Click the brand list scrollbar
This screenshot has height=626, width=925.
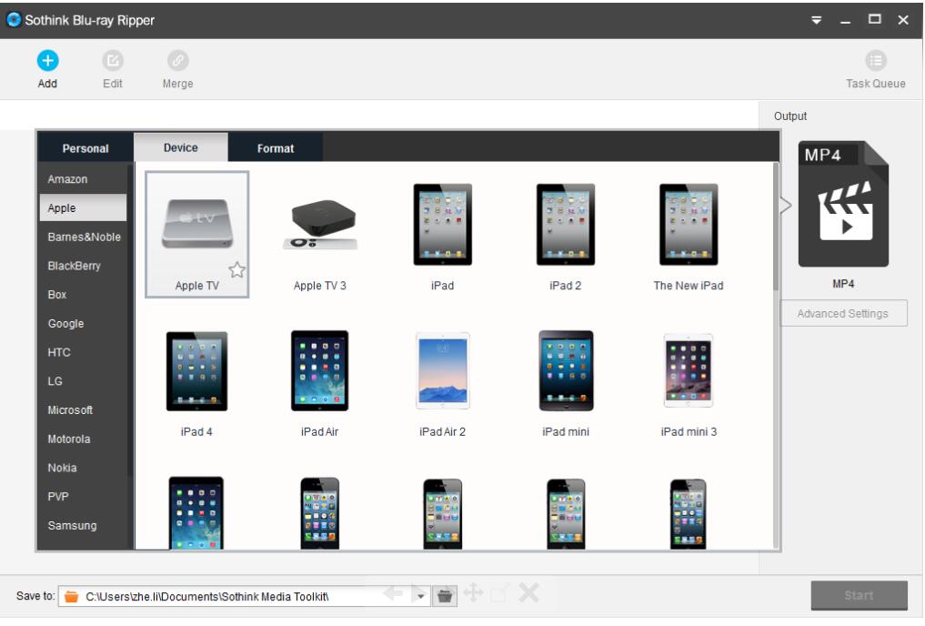130,321
